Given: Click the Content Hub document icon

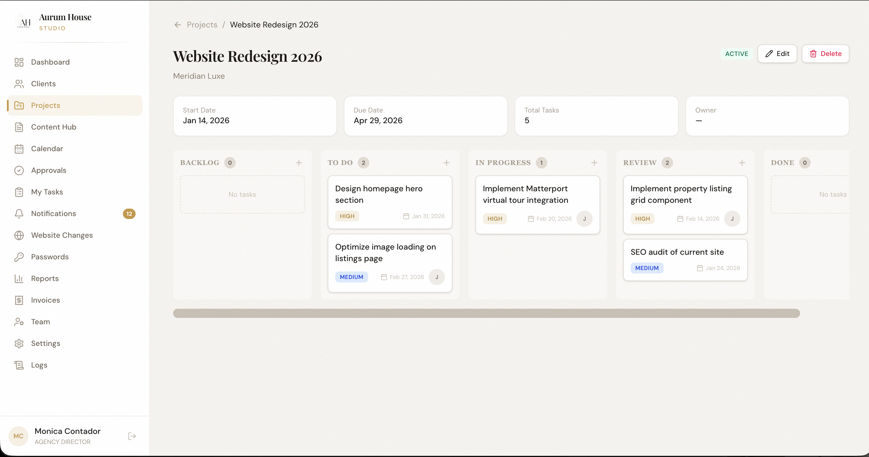Looking at the screenshot, I should point(19,127).
